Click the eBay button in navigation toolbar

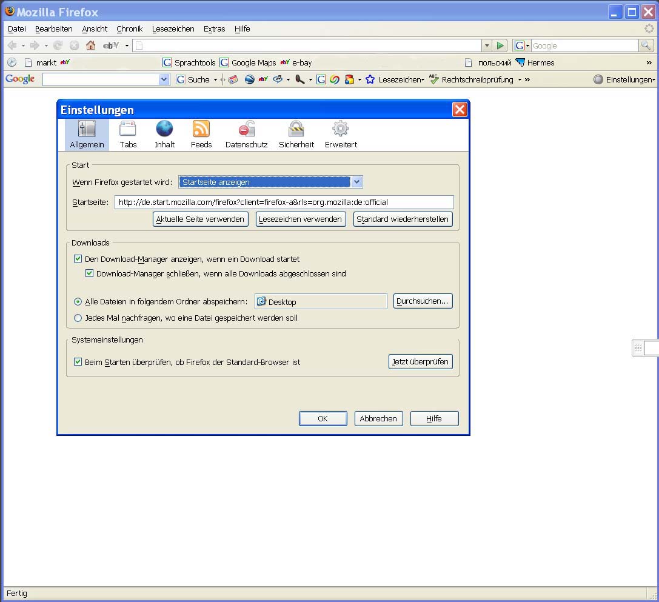click(x=111, y=45)
